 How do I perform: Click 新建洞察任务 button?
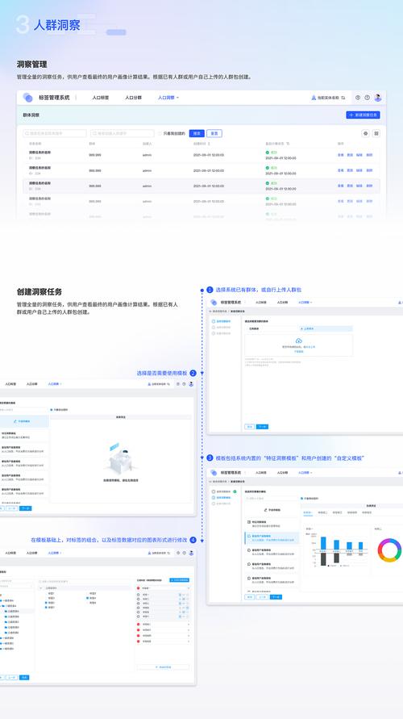coord(363,115)
